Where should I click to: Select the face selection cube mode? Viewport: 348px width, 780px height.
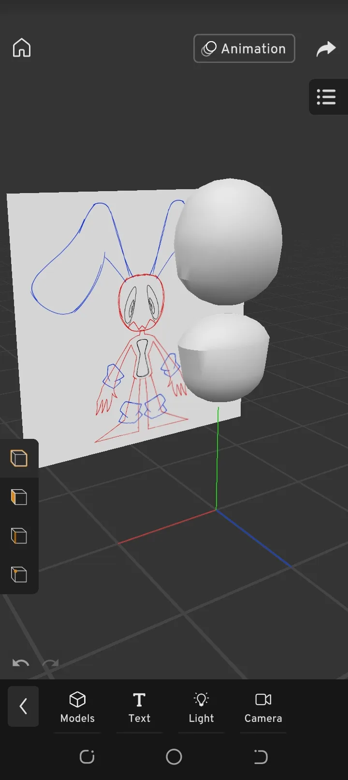pyautogui.click(x=19, y=497)
